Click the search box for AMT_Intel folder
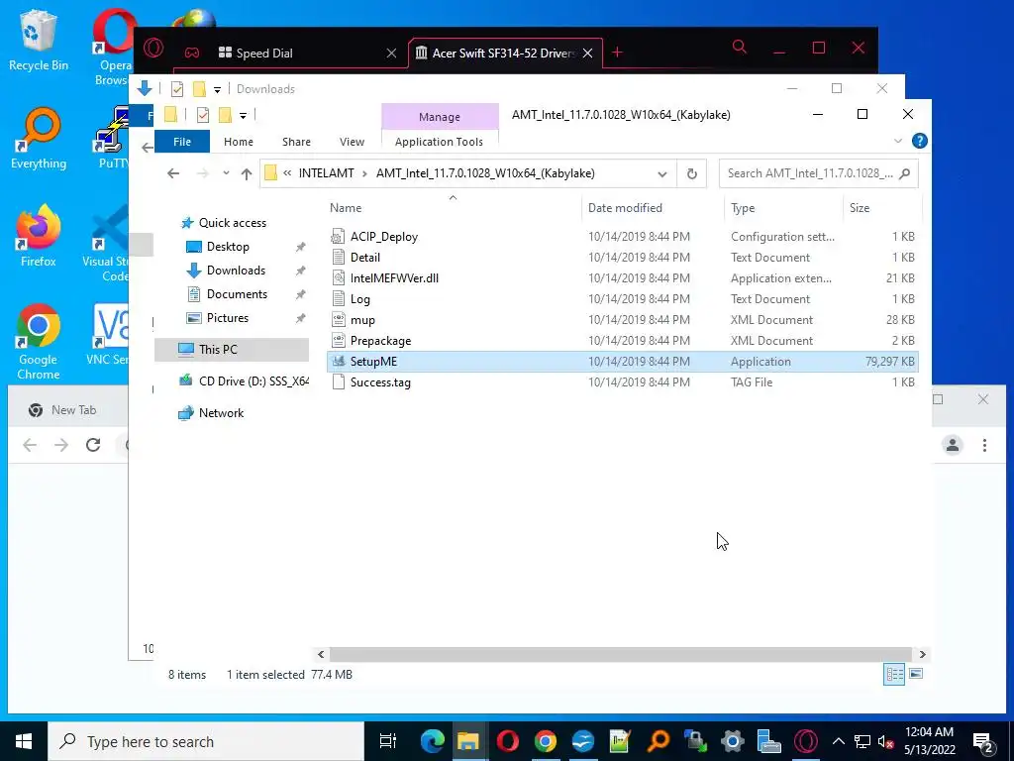The width and height of the screenshot is (1014, 761). [818, 173]
